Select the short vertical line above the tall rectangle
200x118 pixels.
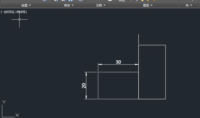[138, 39]
